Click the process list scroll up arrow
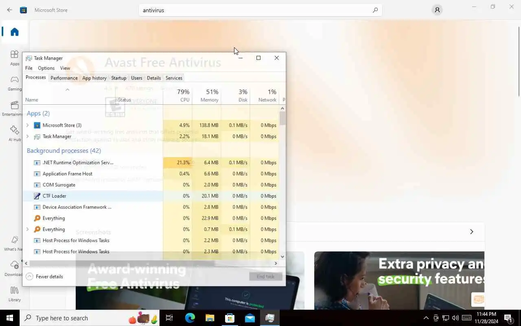Viewport: 521px width, 326px height. [282, 108]
